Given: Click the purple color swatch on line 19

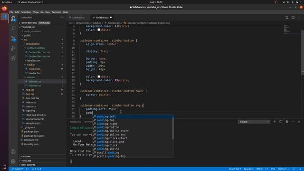Looking at the screenshot, I should pos(116,80).
